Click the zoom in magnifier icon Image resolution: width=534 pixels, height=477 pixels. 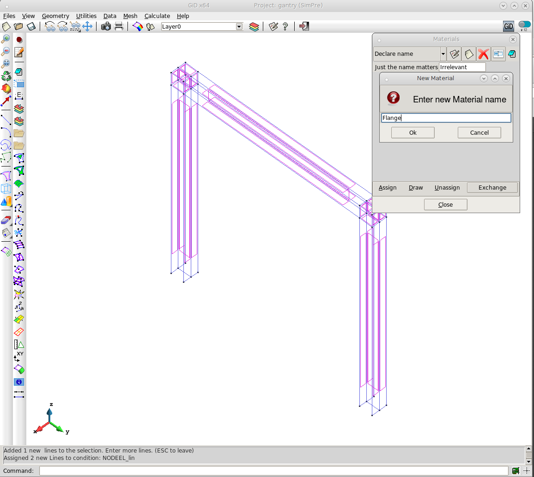tap(6, 39)
